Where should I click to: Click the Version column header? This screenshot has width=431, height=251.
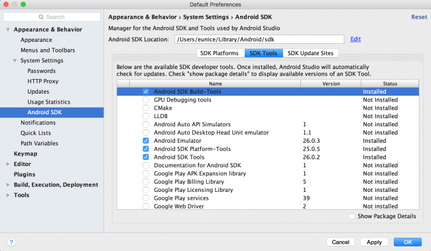(331, 84)
